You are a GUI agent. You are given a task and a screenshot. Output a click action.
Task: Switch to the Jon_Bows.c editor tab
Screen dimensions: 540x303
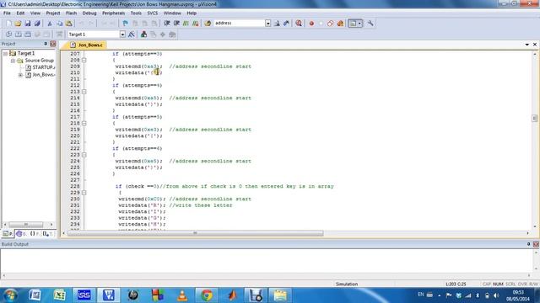tap(86, 45)
